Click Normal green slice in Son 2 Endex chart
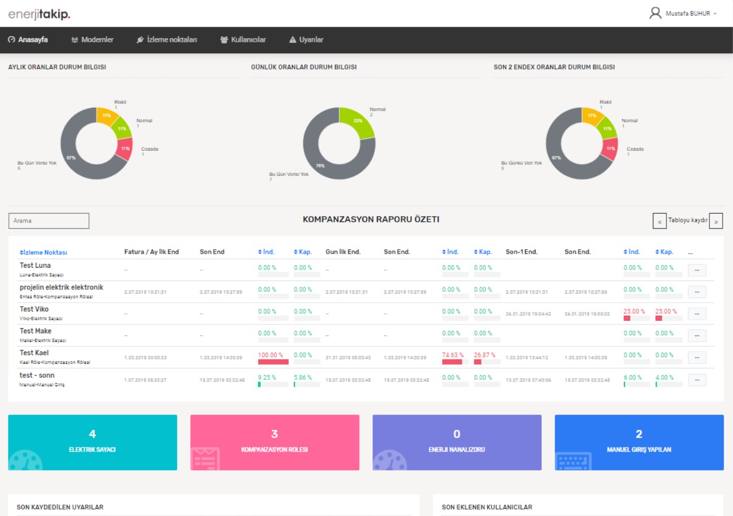The image size is (733, 516). [x=607, y=128]
